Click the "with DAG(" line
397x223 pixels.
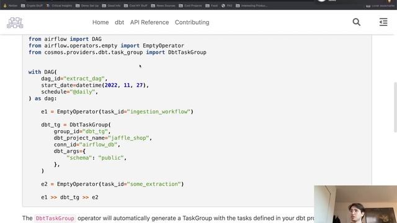pos(43,72)
